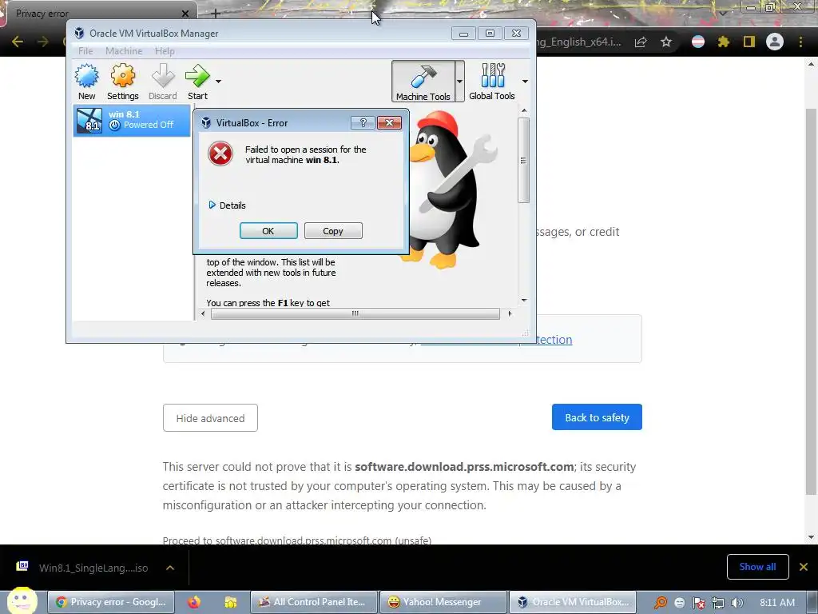Click Show all downloads button
Image resolution: width=818 pixels, height=614 pixels.
[757, 567]
